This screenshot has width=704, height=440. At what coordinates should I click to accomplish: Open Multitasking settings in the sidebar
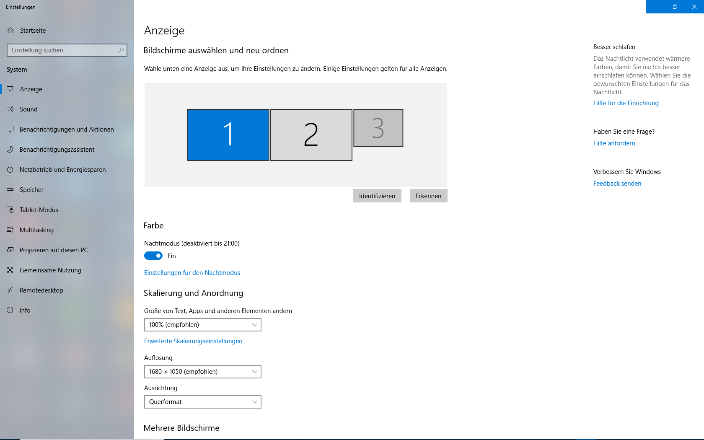(36, 230)
